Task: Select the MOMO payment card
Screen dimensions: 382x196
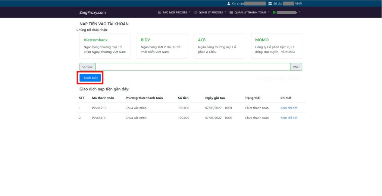Action: tap(276, 46)
